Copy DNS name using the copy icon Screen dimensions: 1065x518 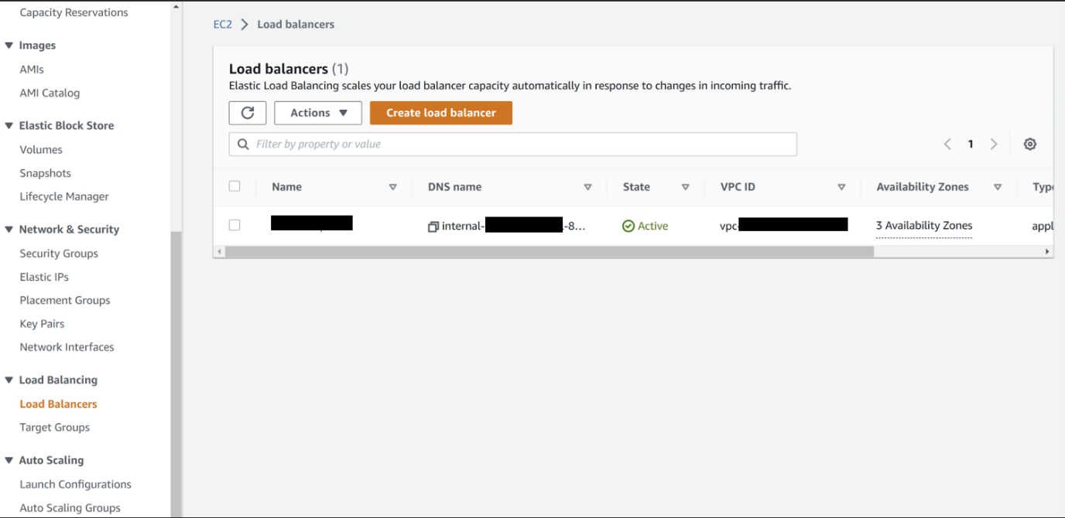(433, 227)
